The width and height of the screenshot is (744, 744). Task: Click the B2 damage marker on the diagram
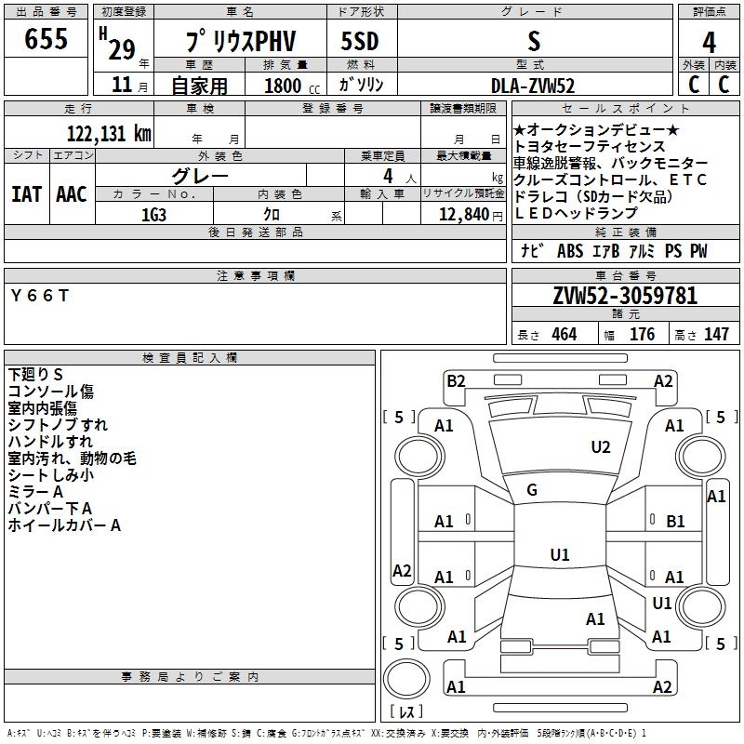click(456, 380)
